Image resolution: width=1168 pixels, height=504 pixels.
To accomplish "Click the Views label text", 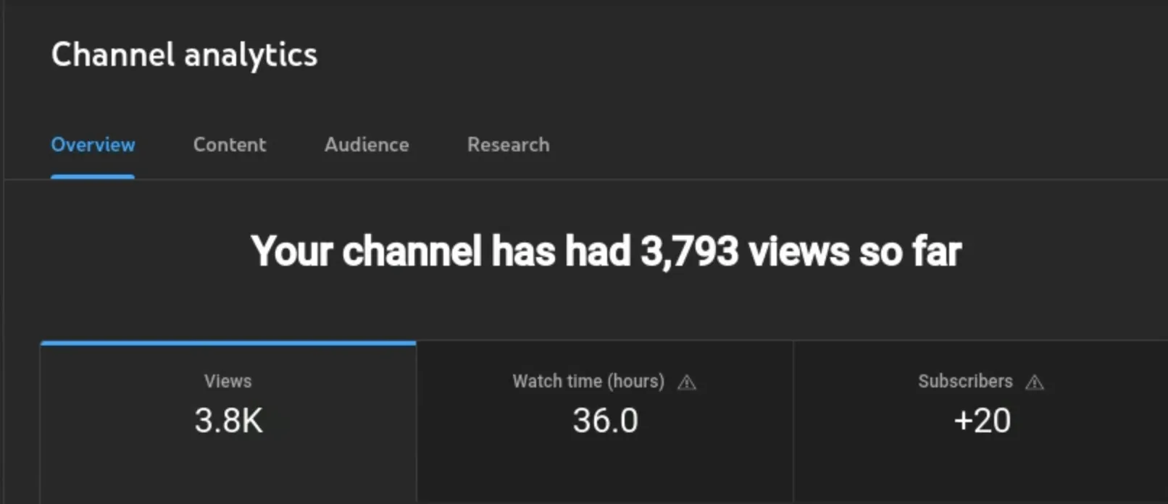I will point(228,381).
